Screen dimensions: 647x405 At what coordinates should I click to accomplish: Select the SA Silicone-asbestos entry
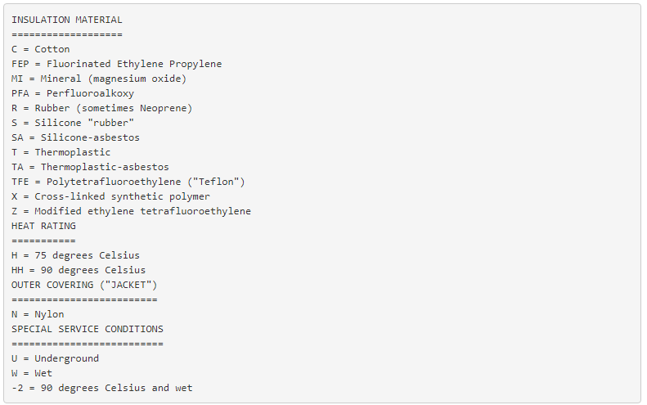[x=75, y=137]
